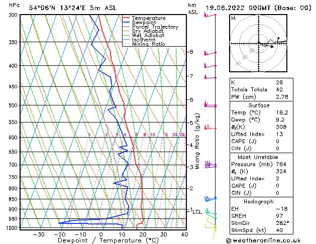The image size is (316, 244).
Task: Click the 500 hPa pressure axis label
Action: coord(14,105)
